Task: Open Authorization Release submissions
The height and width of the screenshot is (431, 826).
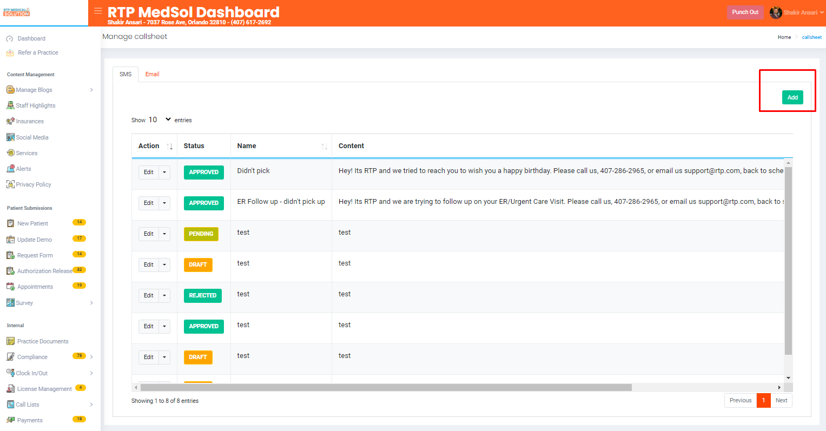Action: [x=44, y=271]
